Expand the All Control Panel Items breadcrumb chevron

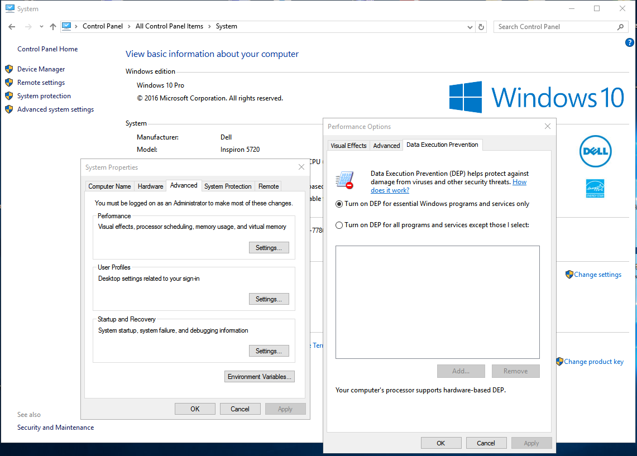click(x=210, y=26)
